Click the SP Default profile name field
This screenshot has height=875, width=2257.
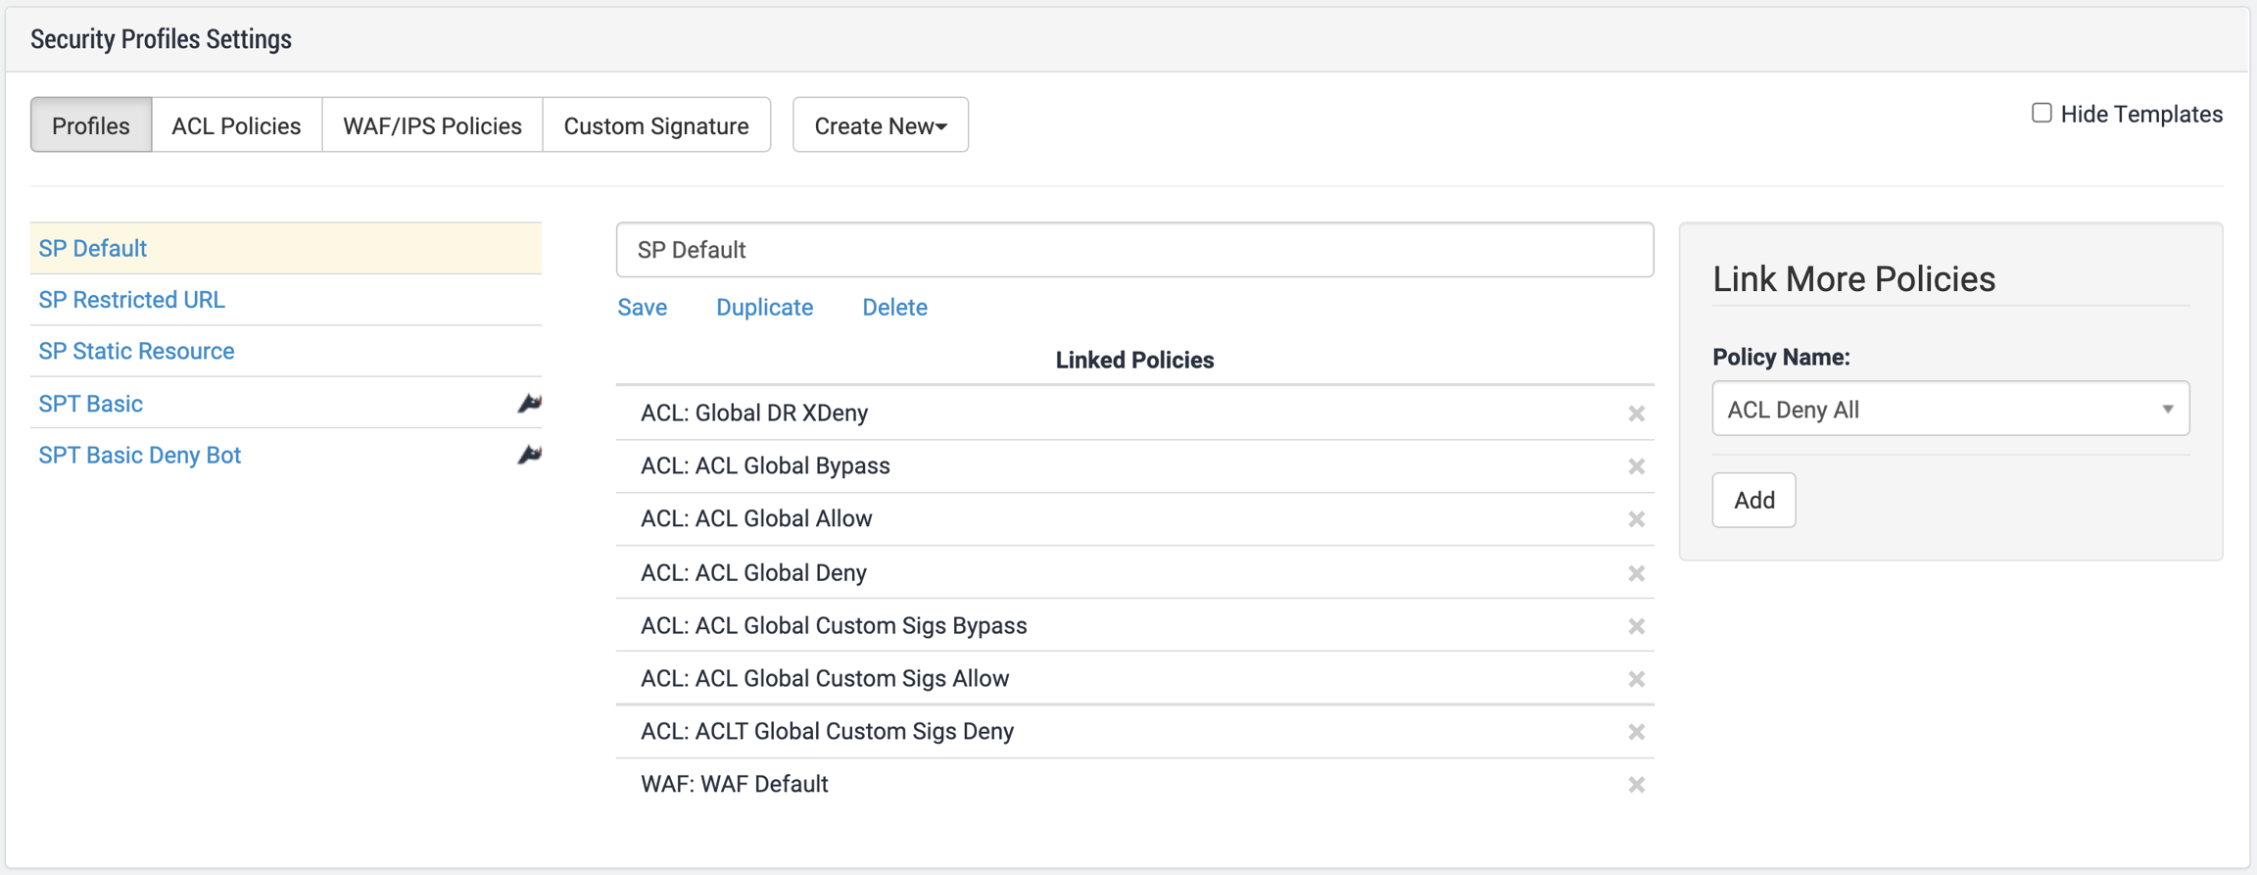(x=1134, y=250)
